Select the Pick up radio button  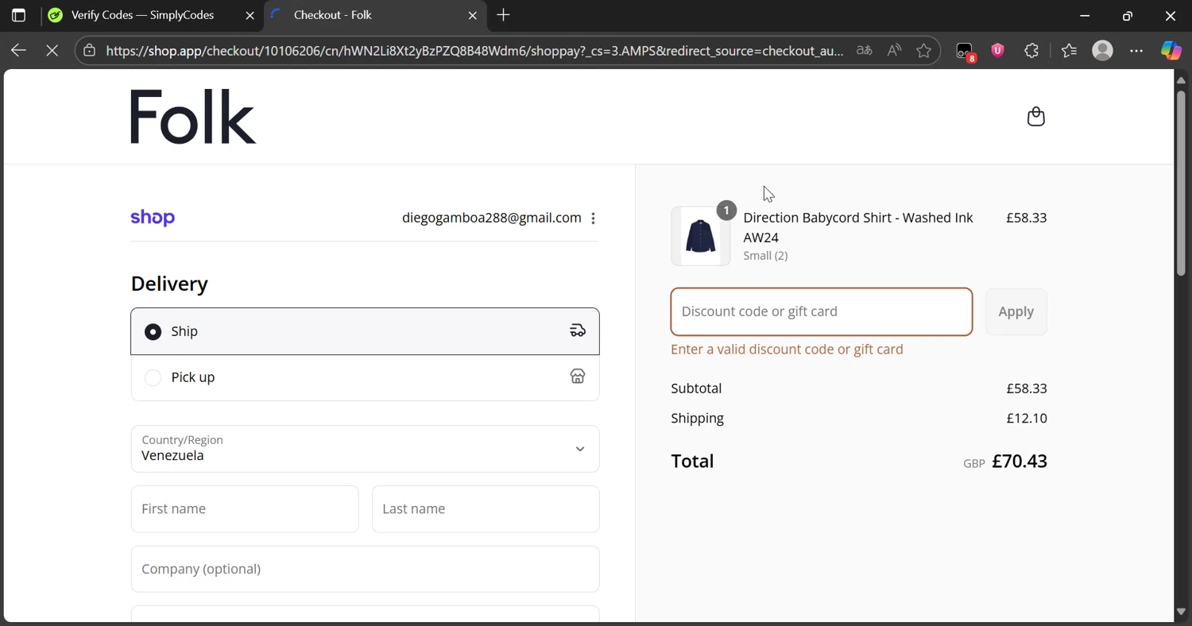point(153,377)
